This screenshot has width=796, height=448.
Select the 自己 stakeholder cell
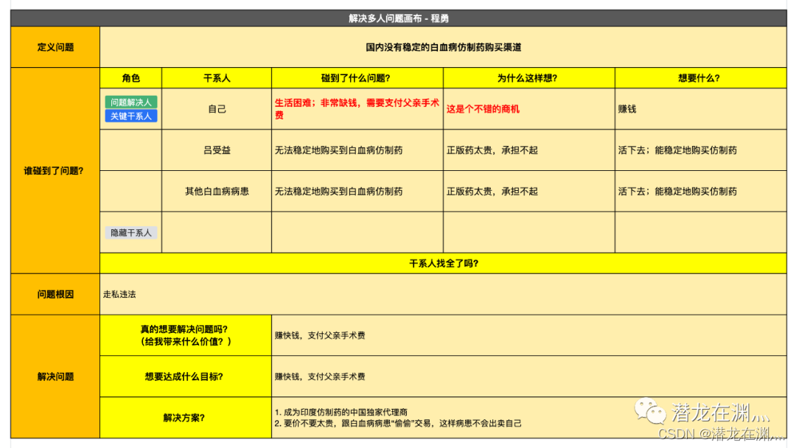[x=217, y=109]
